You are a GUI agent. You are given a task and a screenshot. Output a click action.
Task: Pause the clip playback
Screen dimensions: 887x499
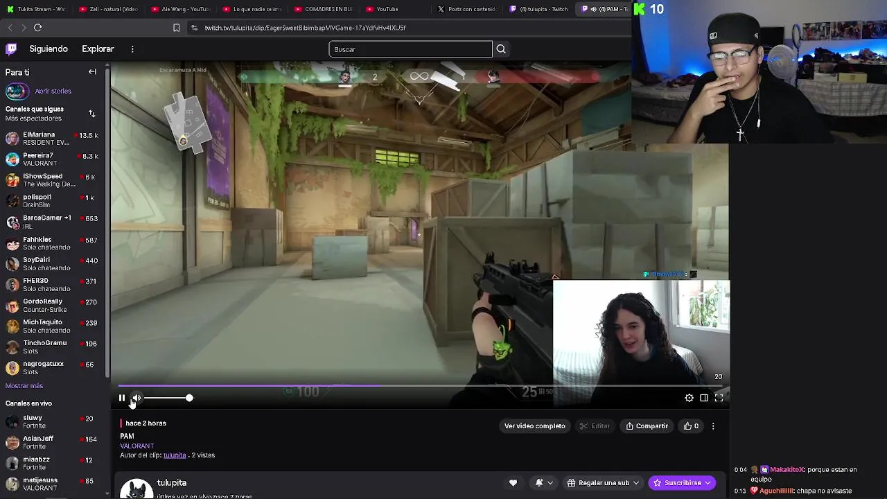click(x=122, y=398)
